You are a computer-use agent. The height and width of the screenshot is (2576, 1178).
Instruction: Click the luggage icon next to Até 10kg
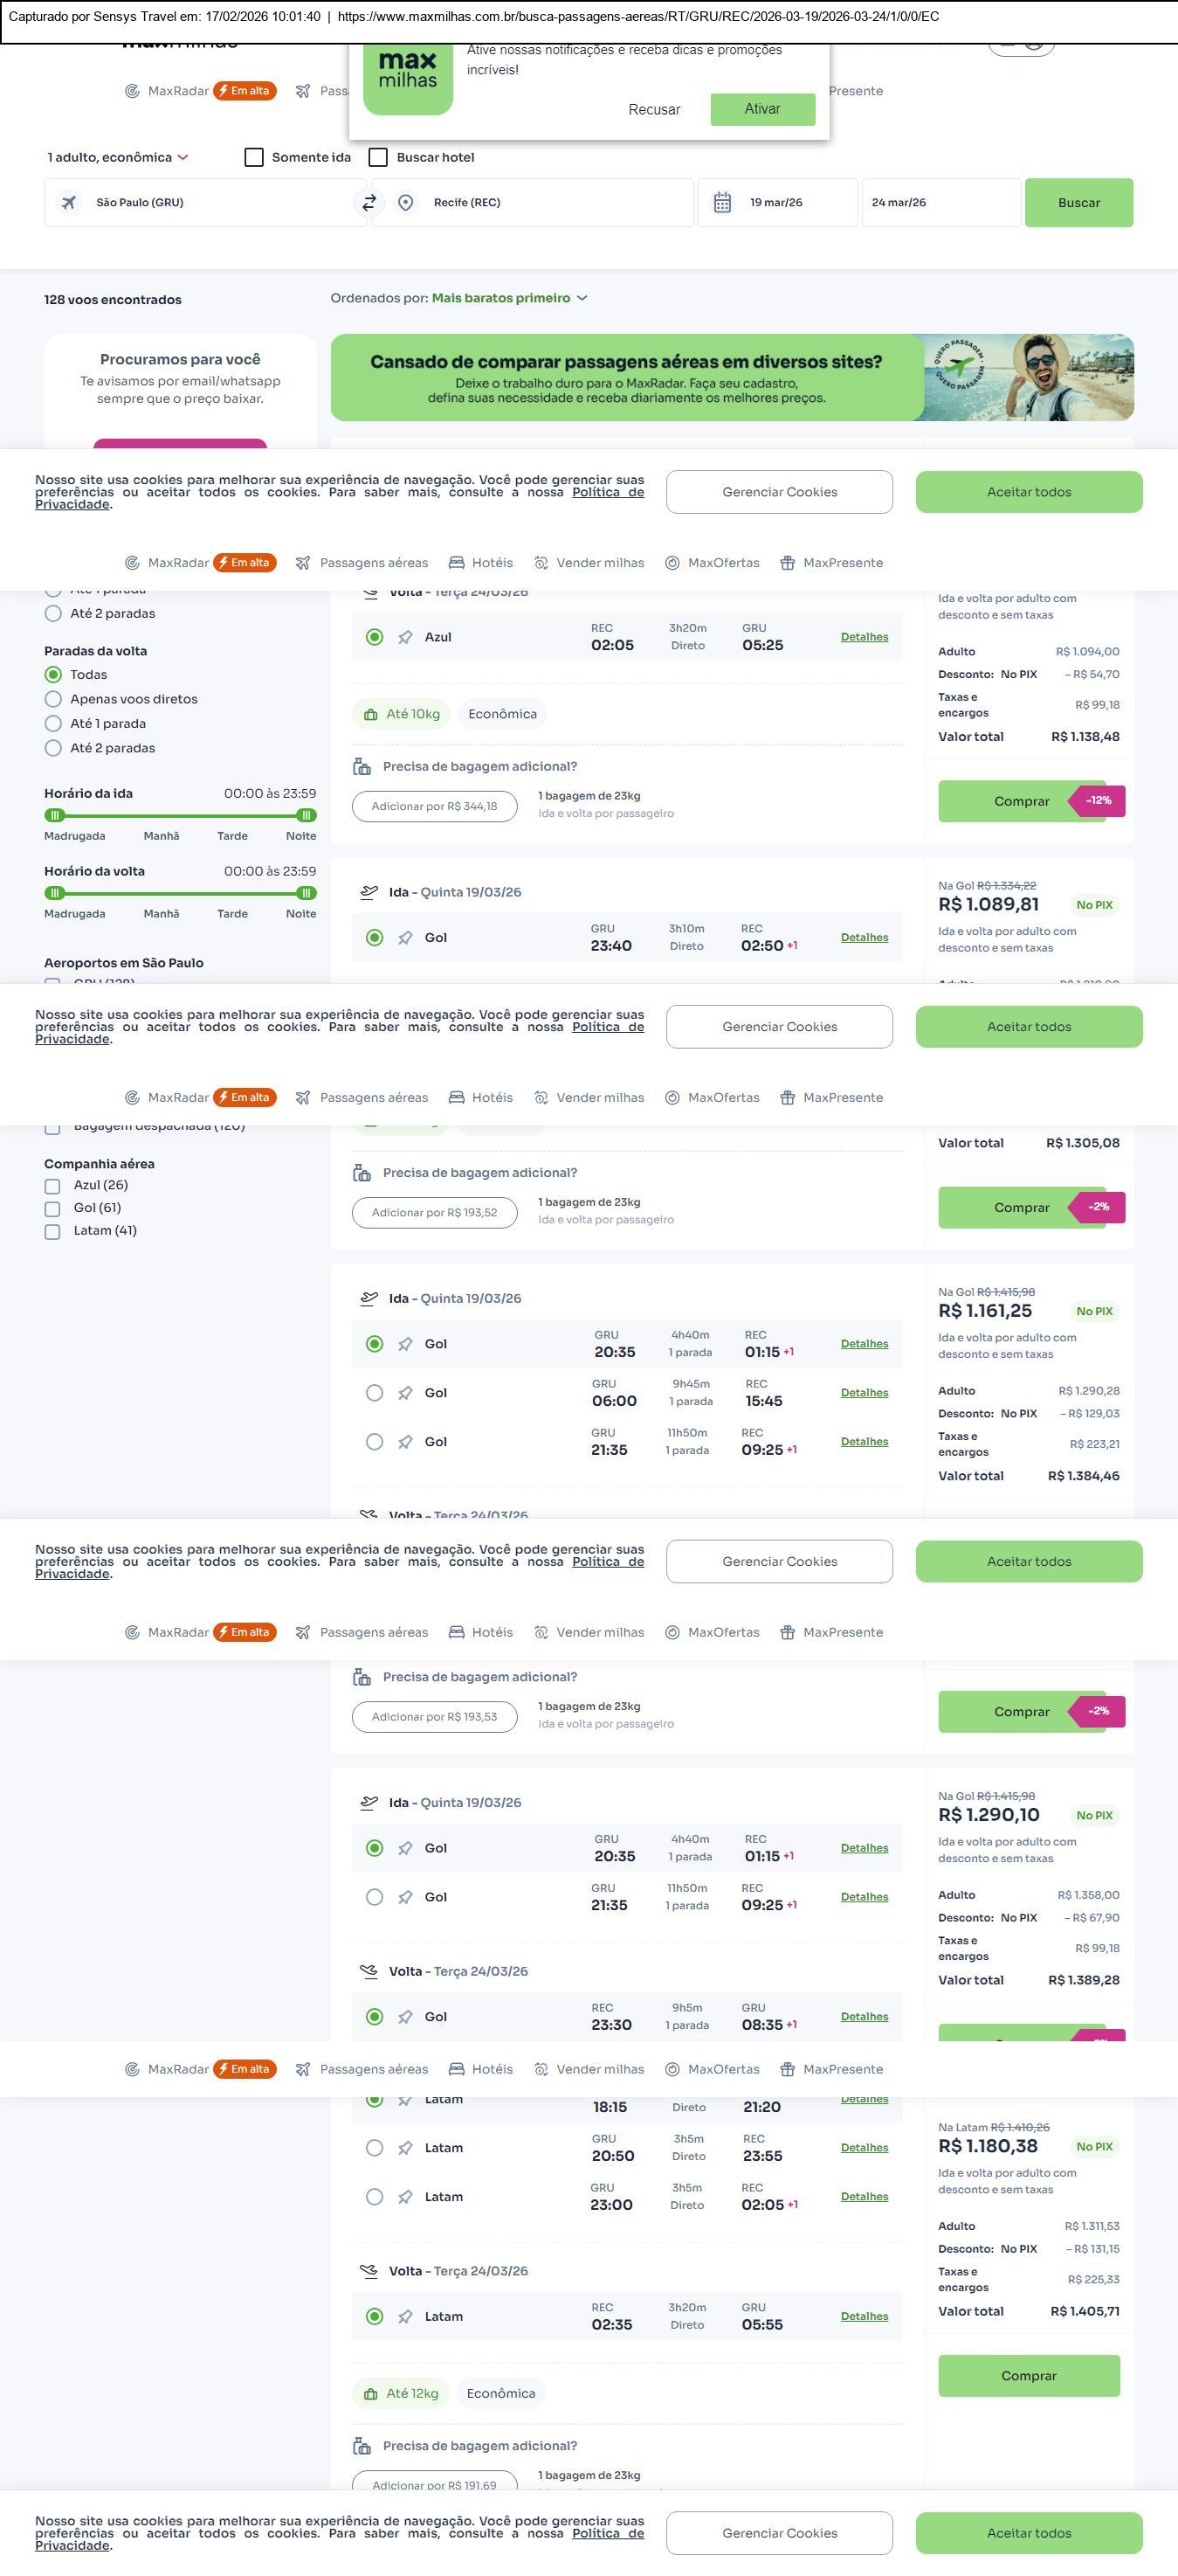pyautogui.click(x=370, y=715)
